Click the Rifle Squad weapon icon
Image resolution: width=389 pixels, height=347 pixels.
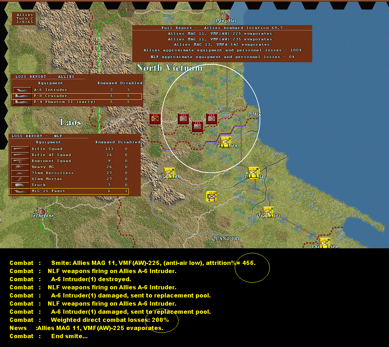(x=20, y=149)
